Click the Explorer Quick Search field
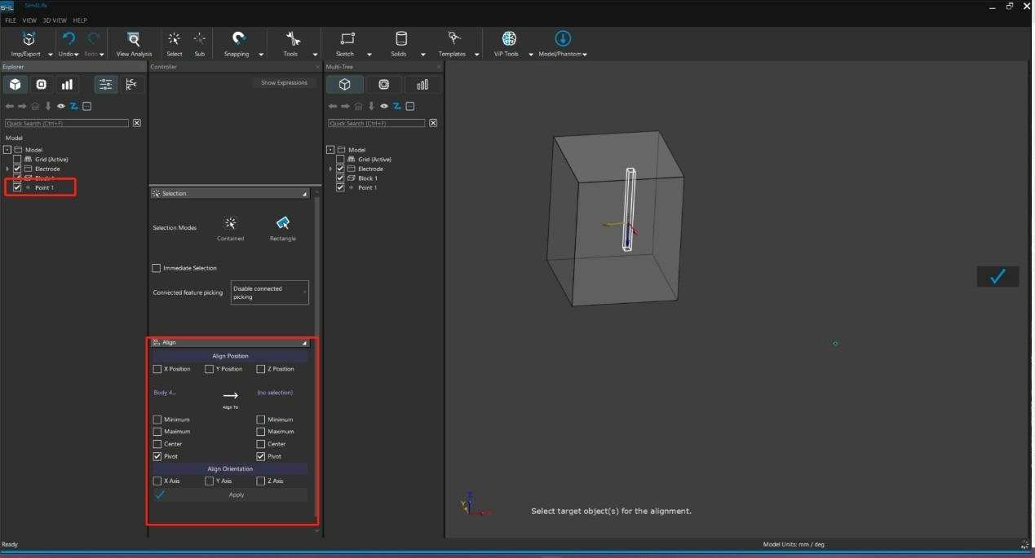 (x=67, y=123)
